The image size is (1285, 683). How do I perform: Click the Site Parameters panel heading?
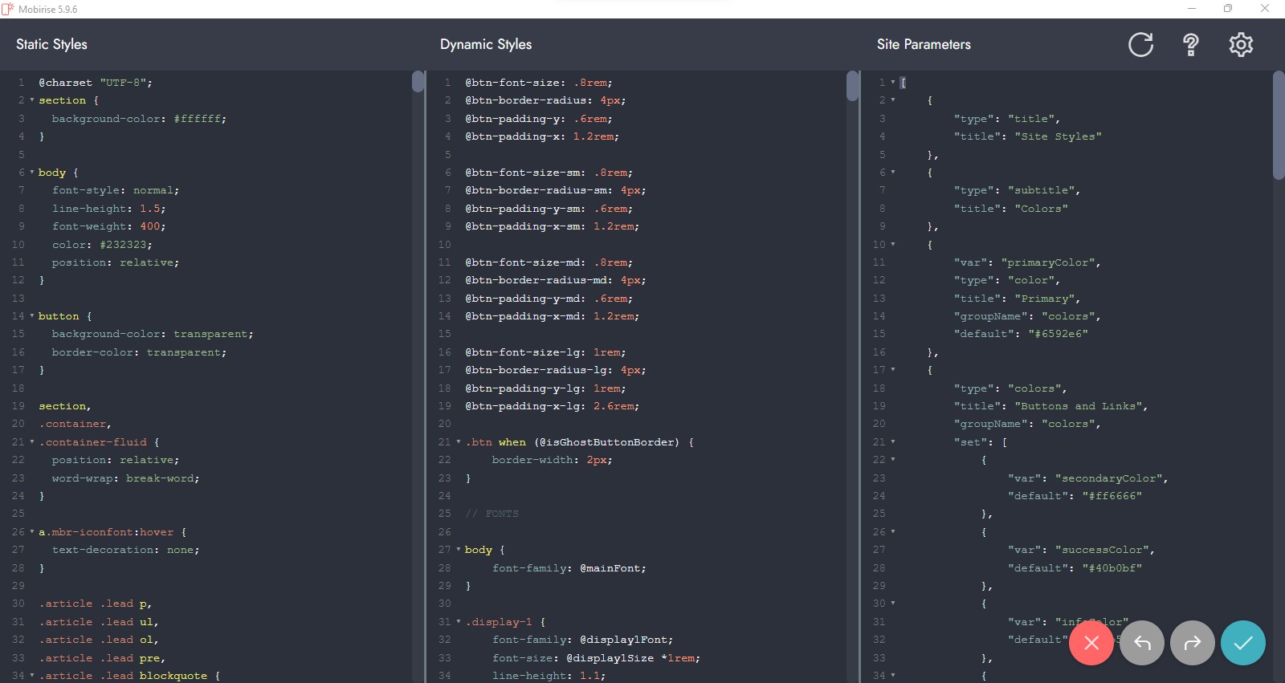coord(924,44)
